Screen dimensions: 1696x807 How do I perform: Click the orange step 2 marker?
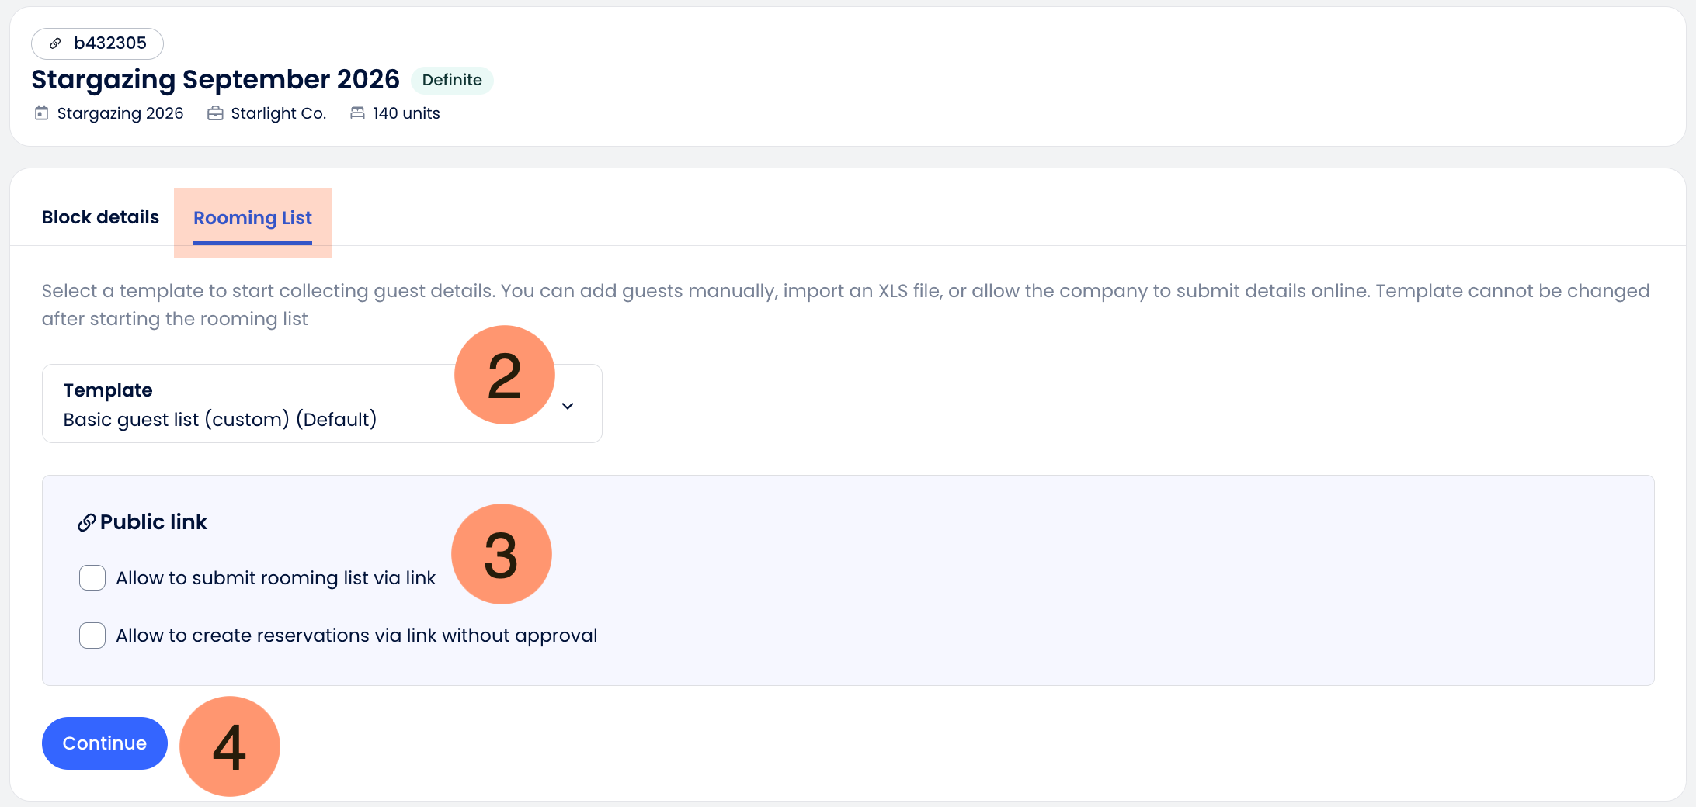point(504,376)
